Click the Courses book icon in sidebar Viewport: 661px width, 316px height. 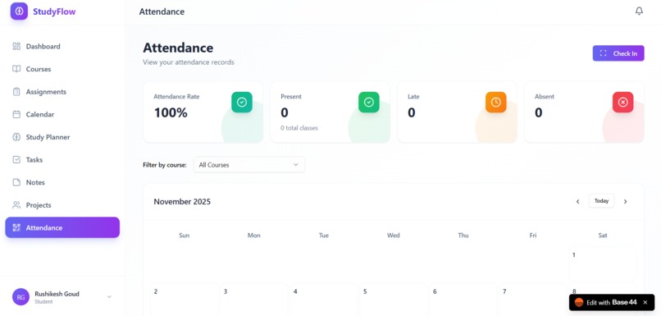pyautogui.click(x=16, y=69)
